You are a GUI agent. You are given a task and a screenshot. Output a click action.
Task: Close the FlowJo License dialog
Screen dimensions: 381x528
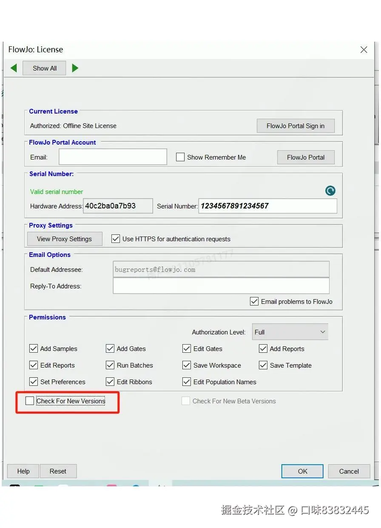coord(364,50)
